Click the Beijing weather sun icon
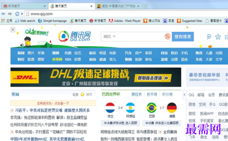The image size is (228, 141). (x=83, y=95)
